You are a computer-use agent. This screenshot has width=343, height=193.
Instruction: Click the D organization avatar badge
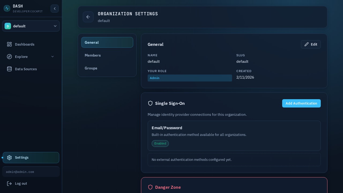tap(8, 26)
